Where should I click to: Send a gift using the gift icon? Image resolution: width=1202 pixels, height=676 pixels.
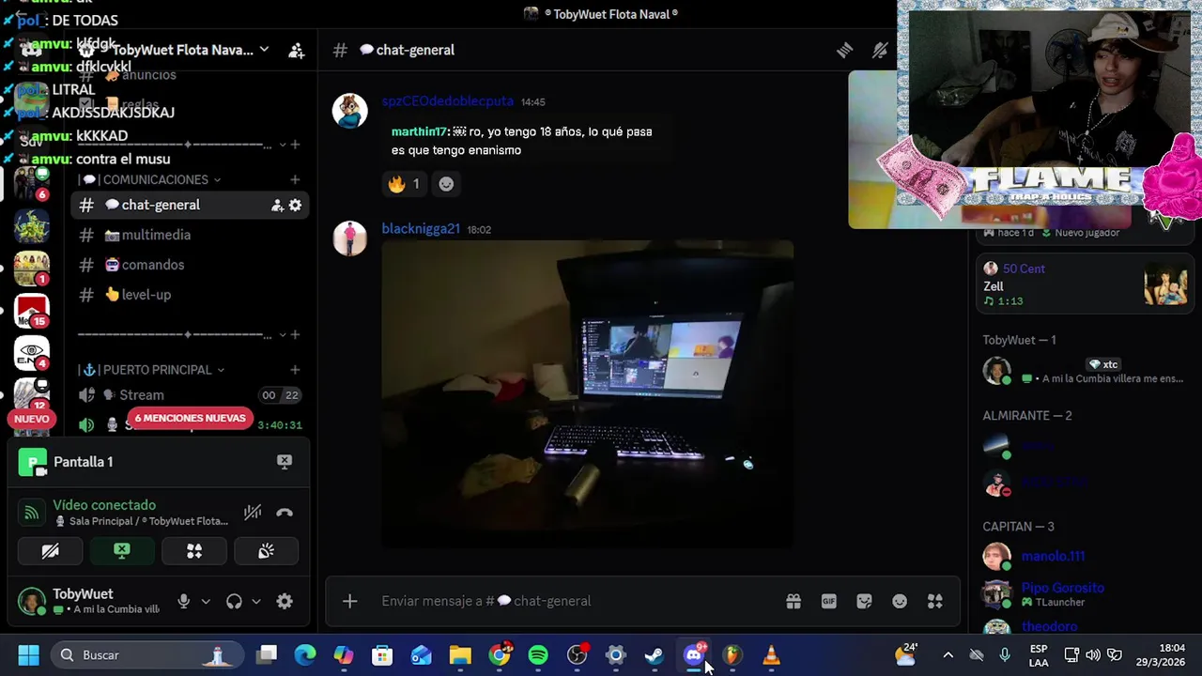tap(794, 601)
